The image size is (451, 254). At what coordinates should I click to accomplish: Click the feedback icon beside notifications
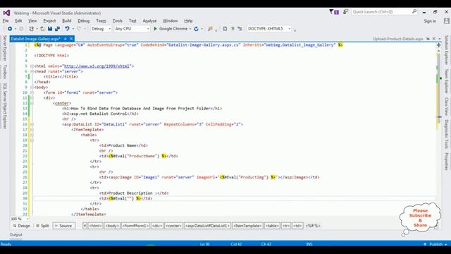point(346,12)
